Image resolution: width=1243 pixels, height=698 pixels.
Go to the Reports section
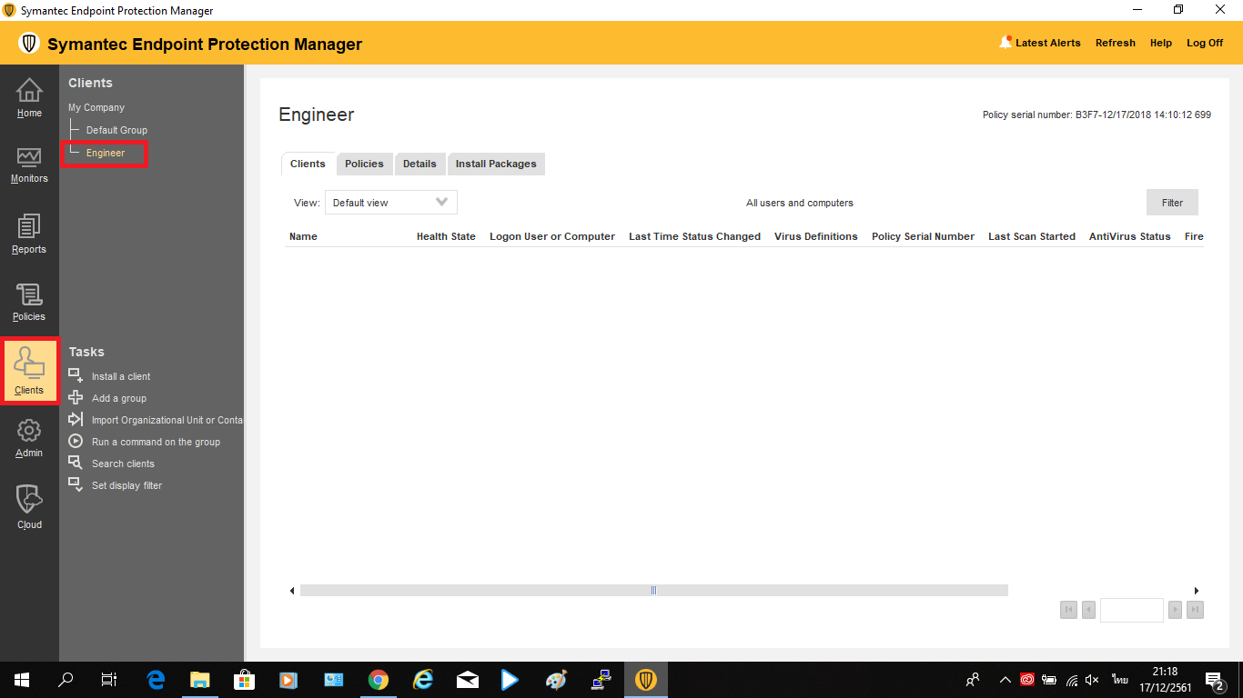click(29, 234)
